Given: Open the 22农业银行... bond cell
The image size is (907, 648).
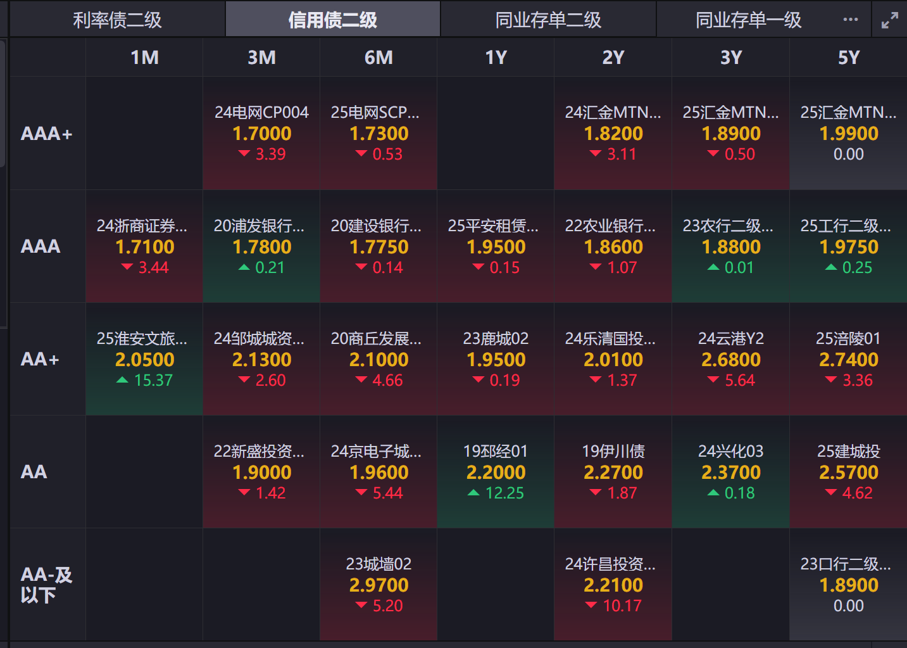Looking at the screenshot, I should (x=613, y=246).
